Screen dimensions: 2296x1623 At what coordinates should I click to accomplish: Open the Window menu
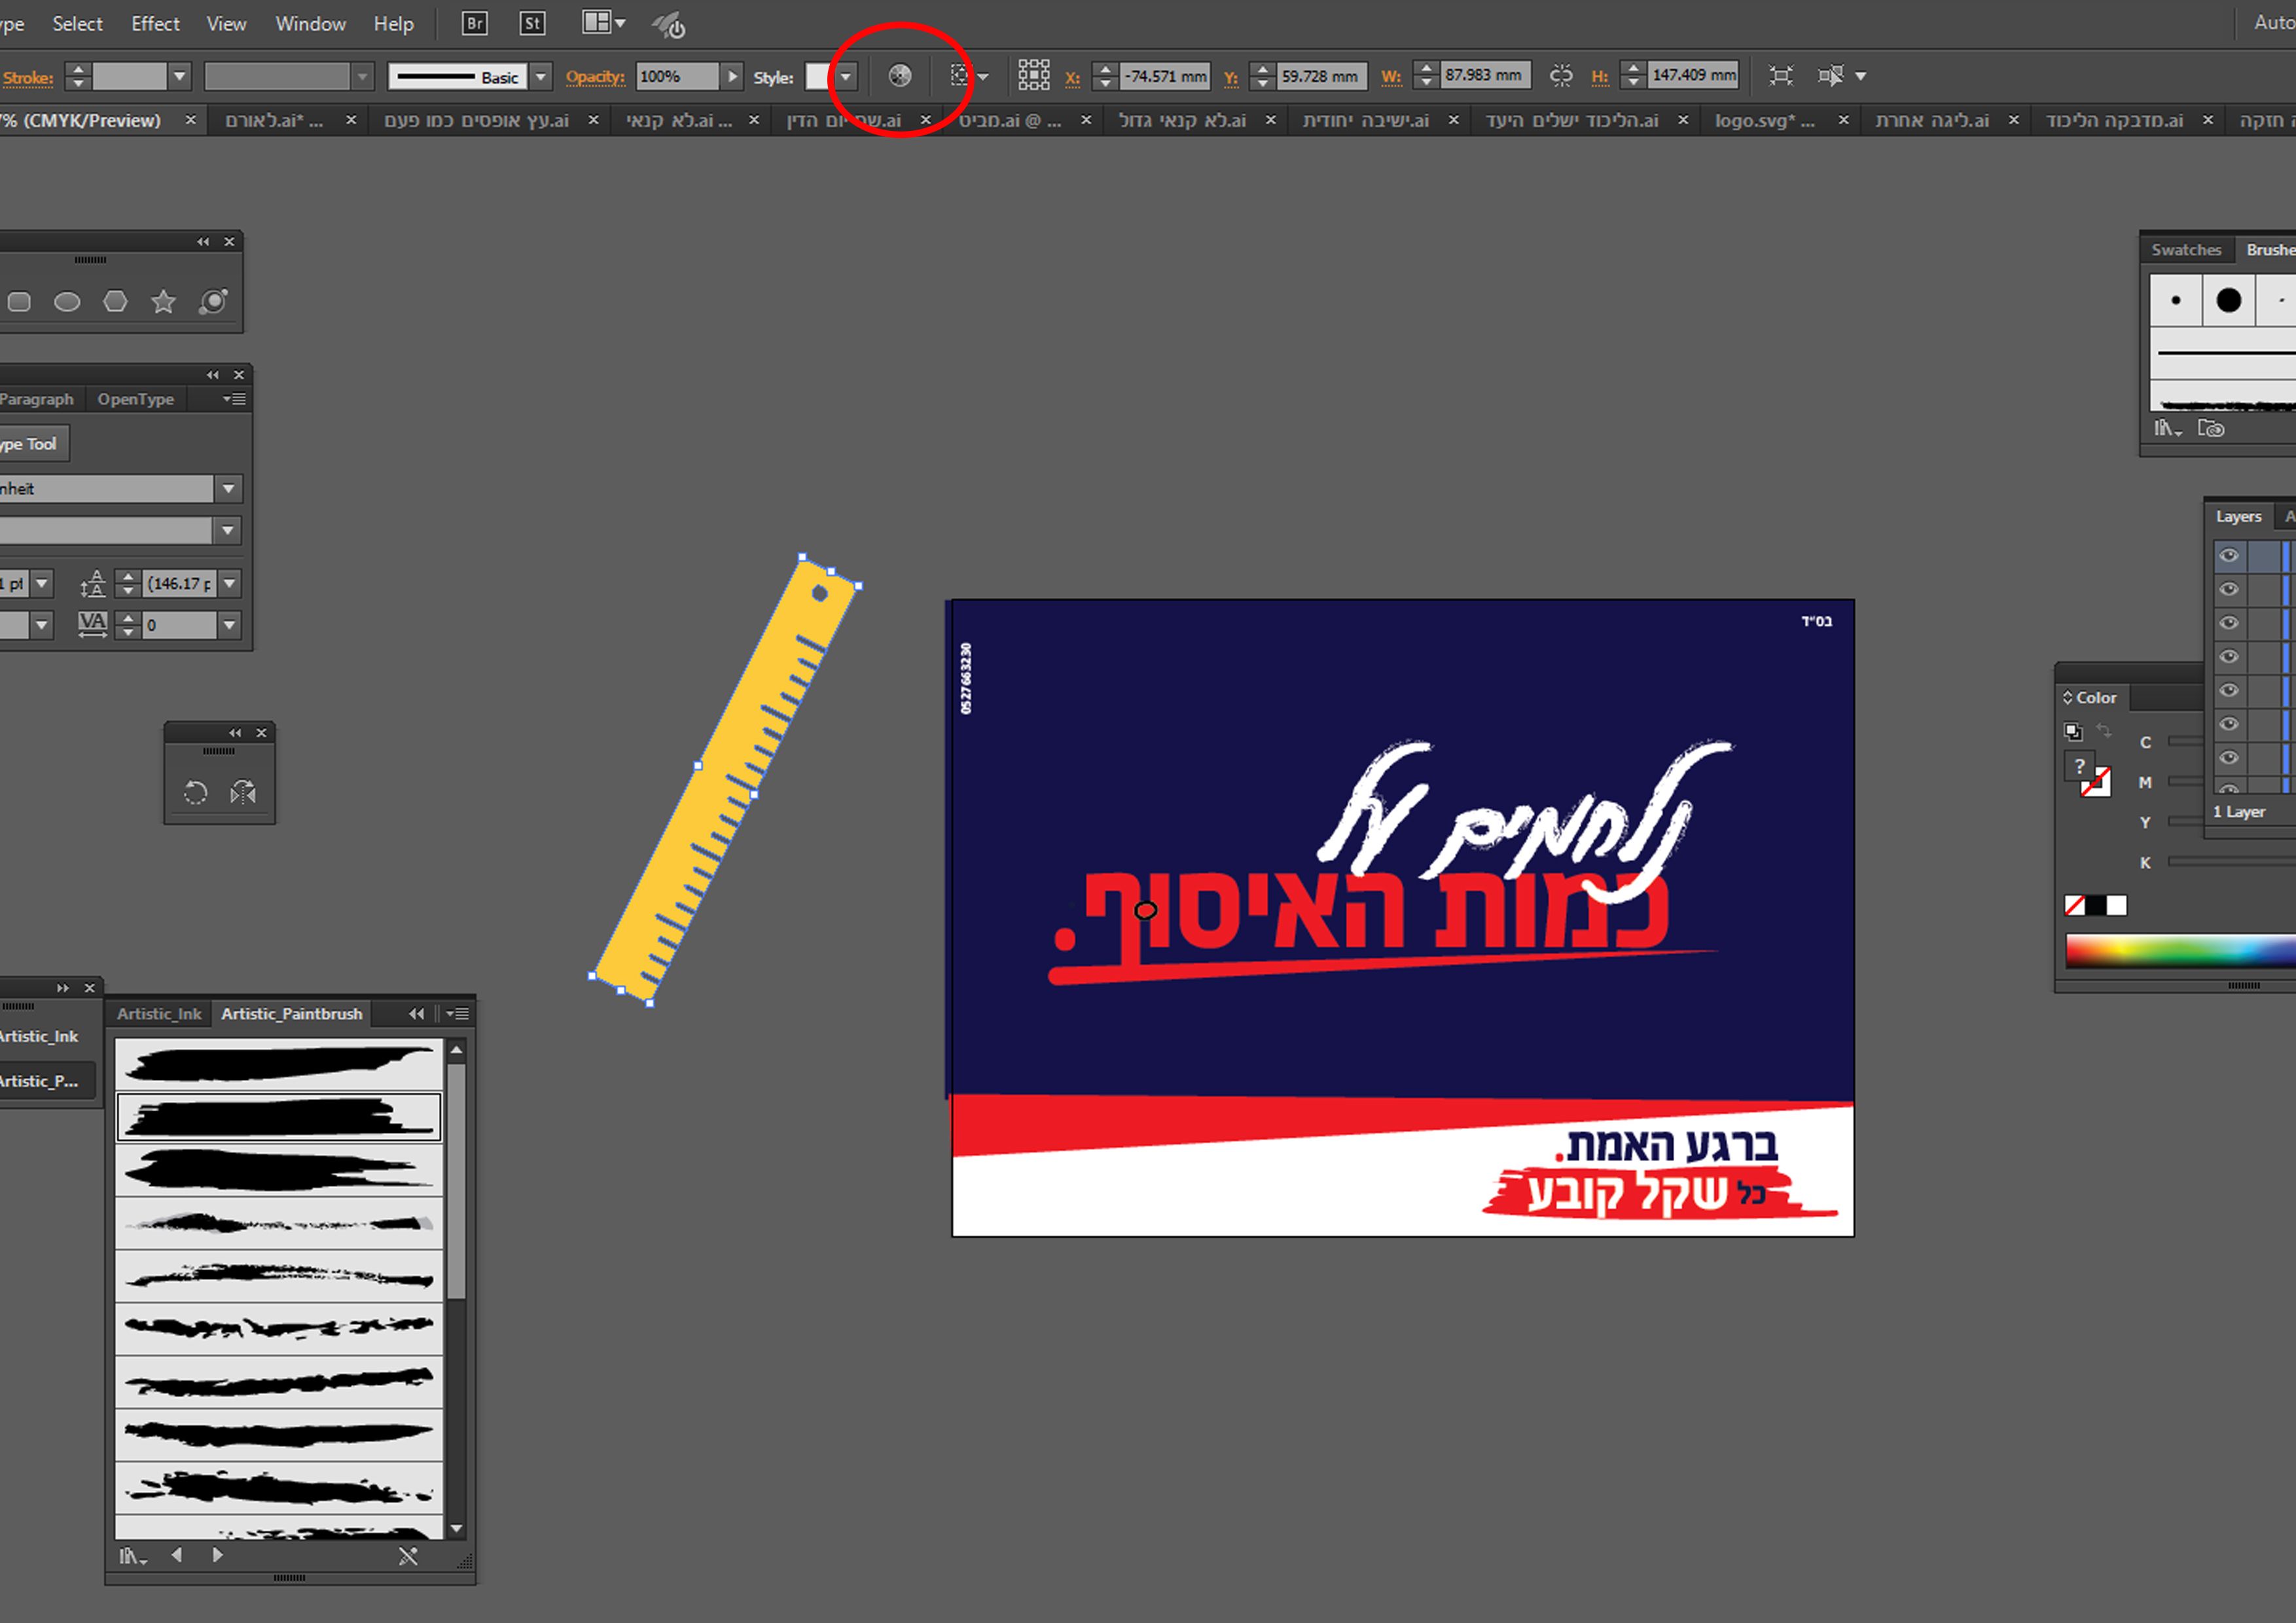[310, 23]
